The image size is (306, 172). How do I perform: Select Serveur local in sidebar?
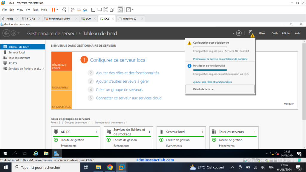(x=23, y=52)
